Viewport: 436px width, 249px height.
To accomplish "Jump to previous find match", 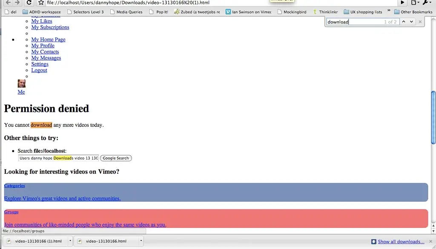I will coord(404,22).
